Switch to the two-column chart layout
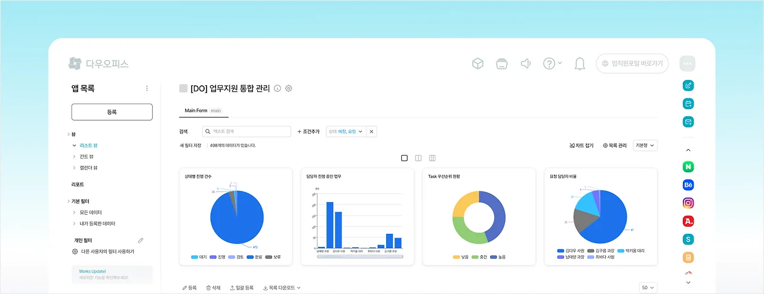 tap(418, 158)
